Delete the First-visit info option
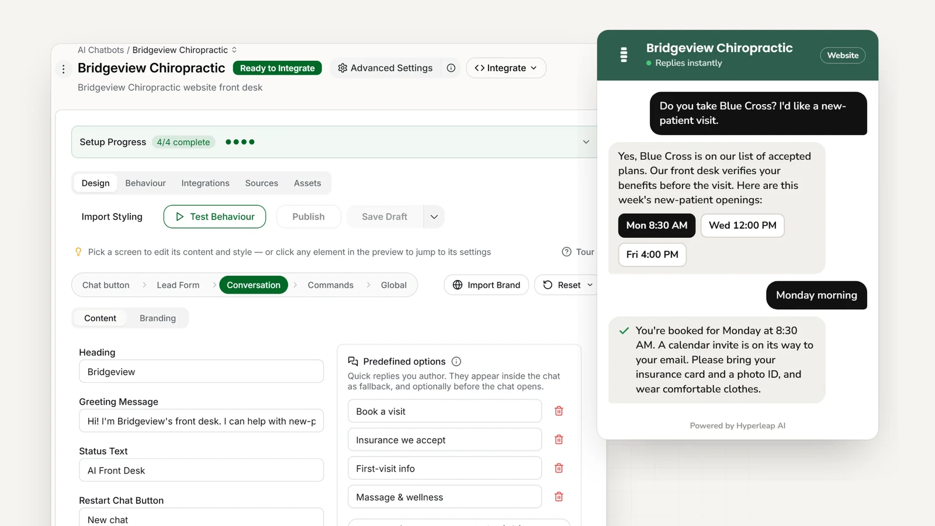Screen dimensions: 935x526 coord(559,468)
